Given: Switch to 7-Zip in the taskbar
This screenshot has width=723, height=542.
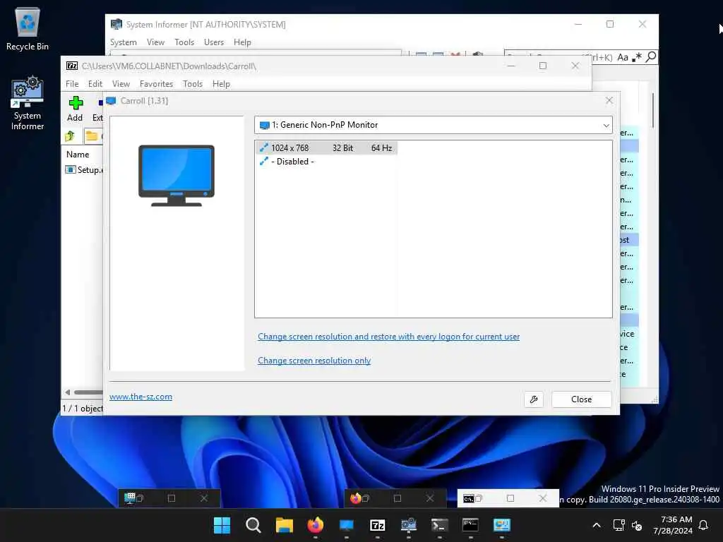Looking at the screenshot, I should tap(378, 525).
